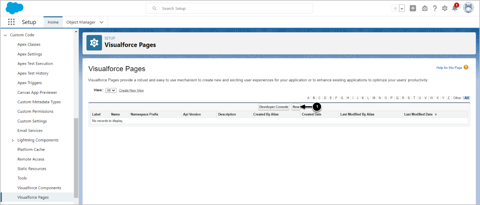
Task: Click the Create New View link
Action: pos(131,90)
